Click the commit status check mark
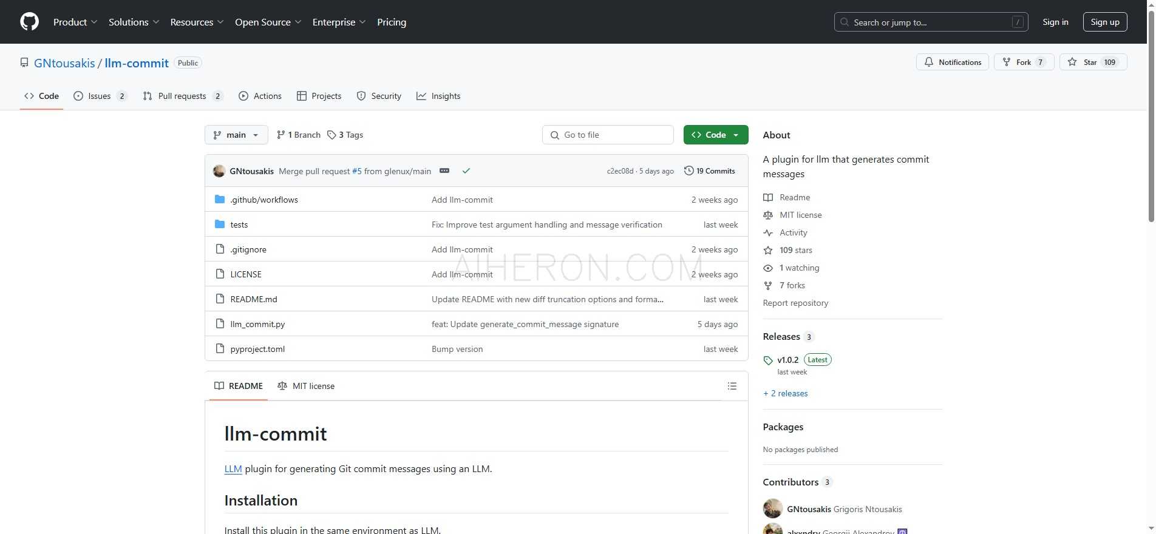The width and height of the screenshot is (1156, 534). pos(466,171)
